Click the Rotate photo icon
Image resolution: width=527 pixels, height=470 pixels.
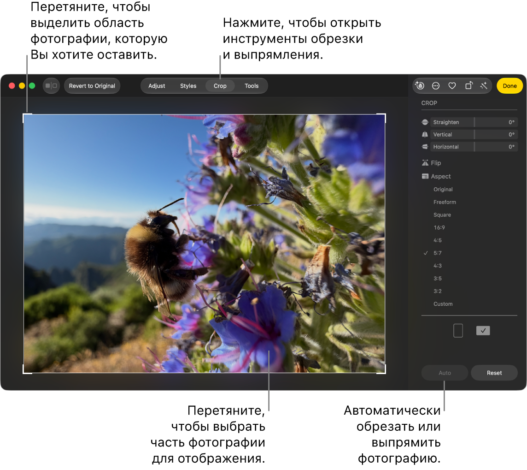[x=468, y=86]
